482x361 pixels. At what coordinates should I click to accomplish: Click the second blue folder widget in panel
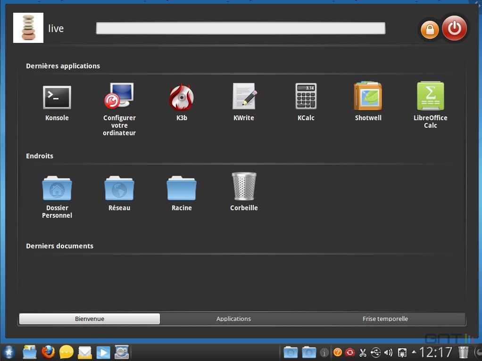[x=309, y=352]
